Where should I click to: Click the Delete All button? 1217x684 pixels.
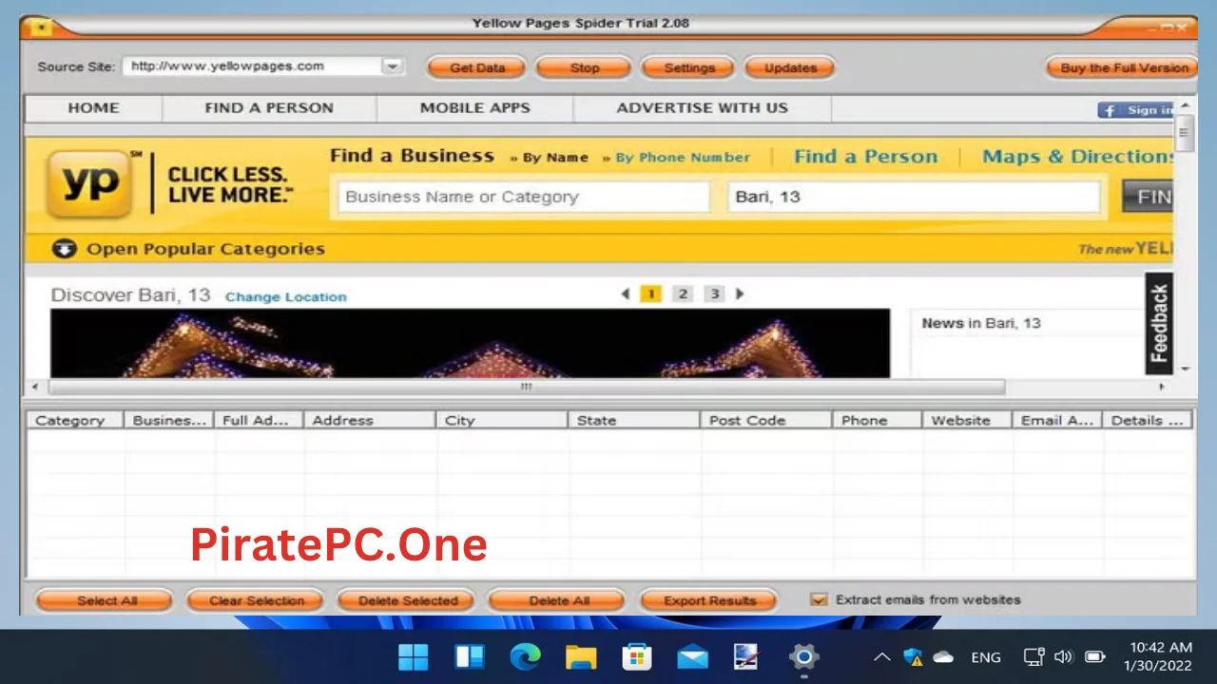(558, 600)
